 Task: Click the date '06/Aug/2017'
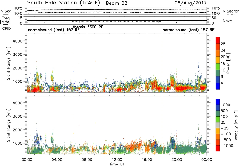point(191,3)
